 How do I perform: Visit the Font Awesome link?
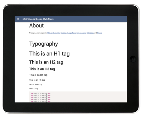[x=81, y=33]
